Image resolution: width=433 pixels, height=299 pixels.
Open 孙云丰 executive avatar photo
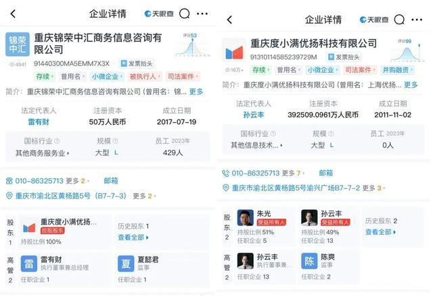[x=245, y=261]
